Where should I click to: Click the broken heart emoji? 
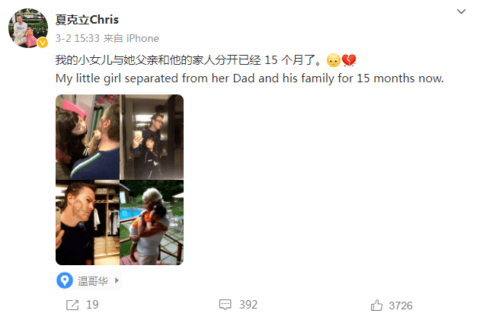(x=349, y=60)
